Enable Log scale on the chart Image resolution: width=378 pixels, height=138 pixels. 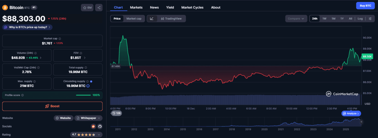(x=360, y=19)
